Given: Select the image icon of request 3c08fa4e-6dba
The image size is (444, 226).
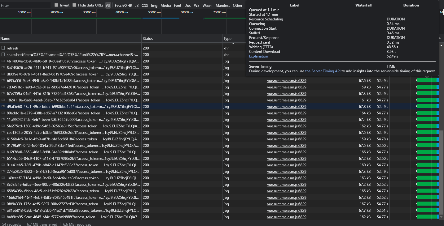Looking at the screenshot, I should tap(3, 185).
